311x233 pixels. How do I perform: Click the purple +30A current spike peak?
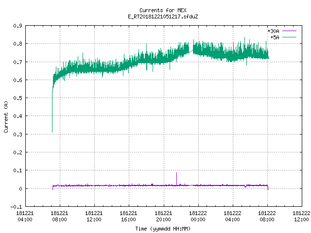point(176,173)
